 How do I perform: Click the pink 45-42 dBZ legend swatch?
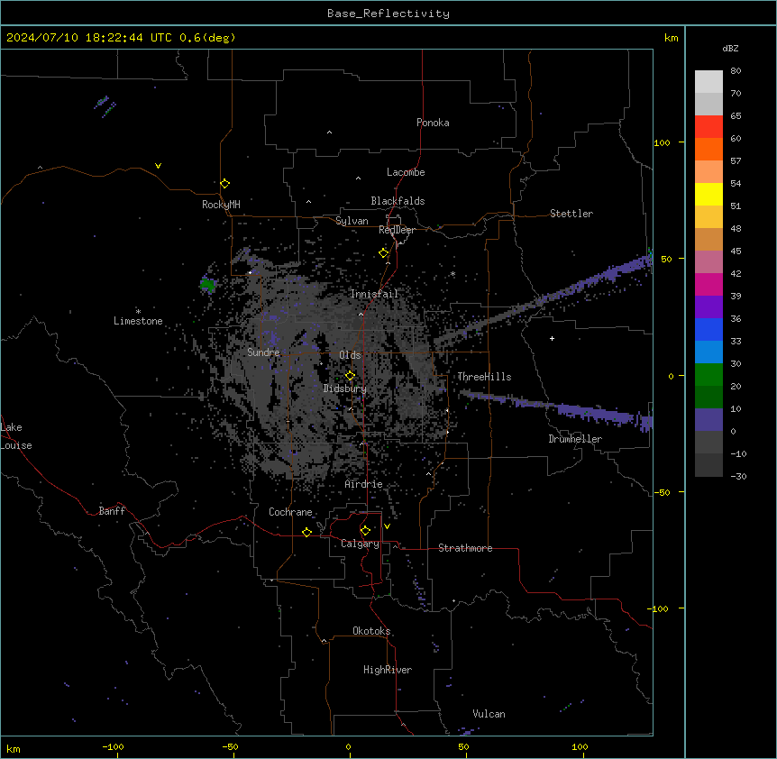(x=708, y=262)
